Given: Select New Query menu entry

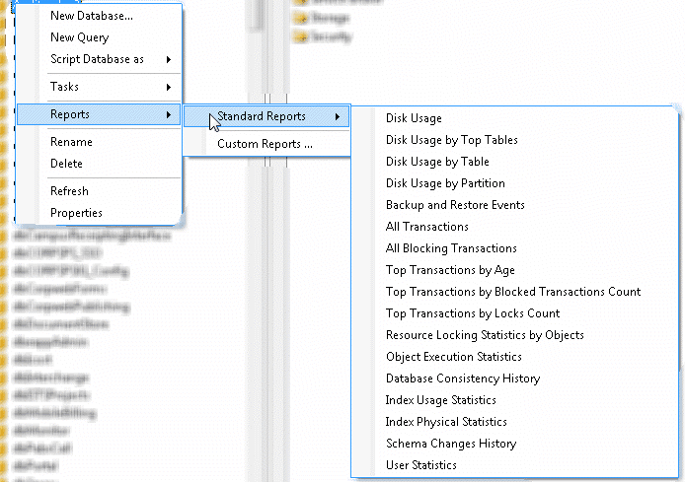Looking at the screenshot, I should tap(80, 38).
